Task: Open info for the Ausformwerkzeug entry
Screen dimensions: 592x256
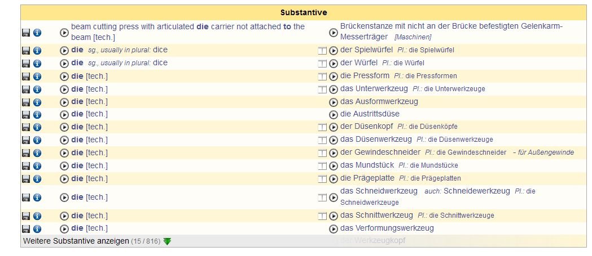Action: 37,102
